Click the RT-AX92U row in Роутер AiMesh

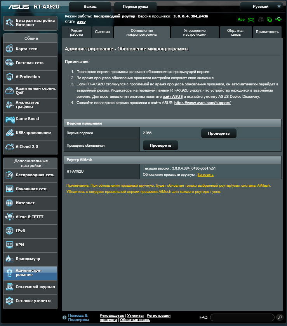pyautogui.click(x=172, y=172)
